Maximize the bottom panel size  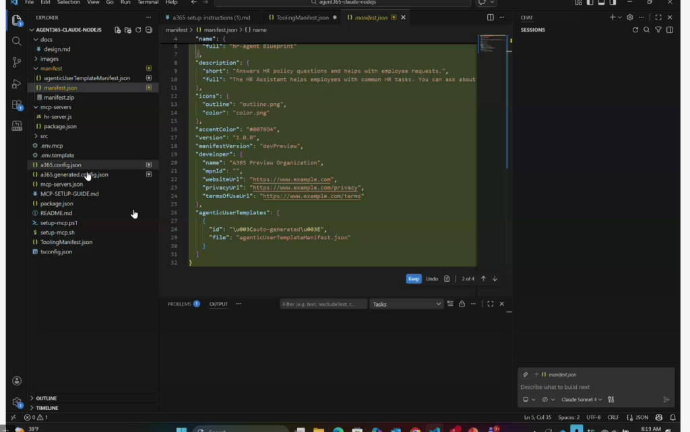(x=491, y=304)
